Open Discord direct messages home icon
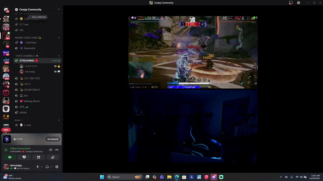Screen dimensions: 323x181 click(6, 10)
